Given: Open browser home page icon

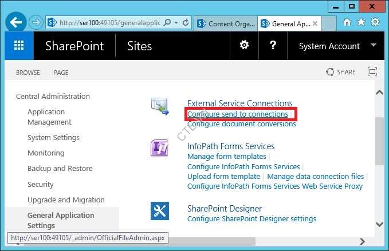Looking at the screenshot, I should tap(347, 23).
